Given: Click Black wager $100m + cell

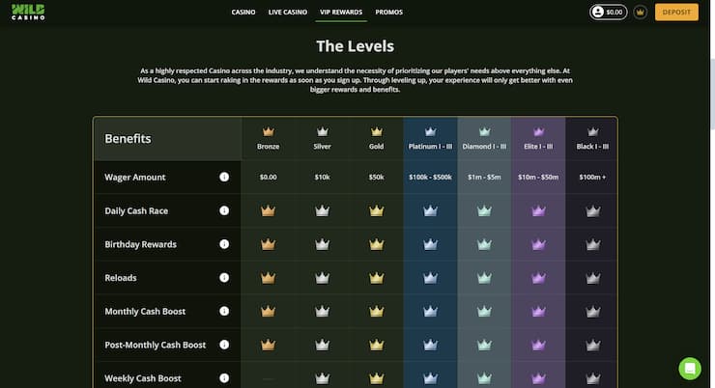Looking at the screenshot, I should tap(592, 178).
